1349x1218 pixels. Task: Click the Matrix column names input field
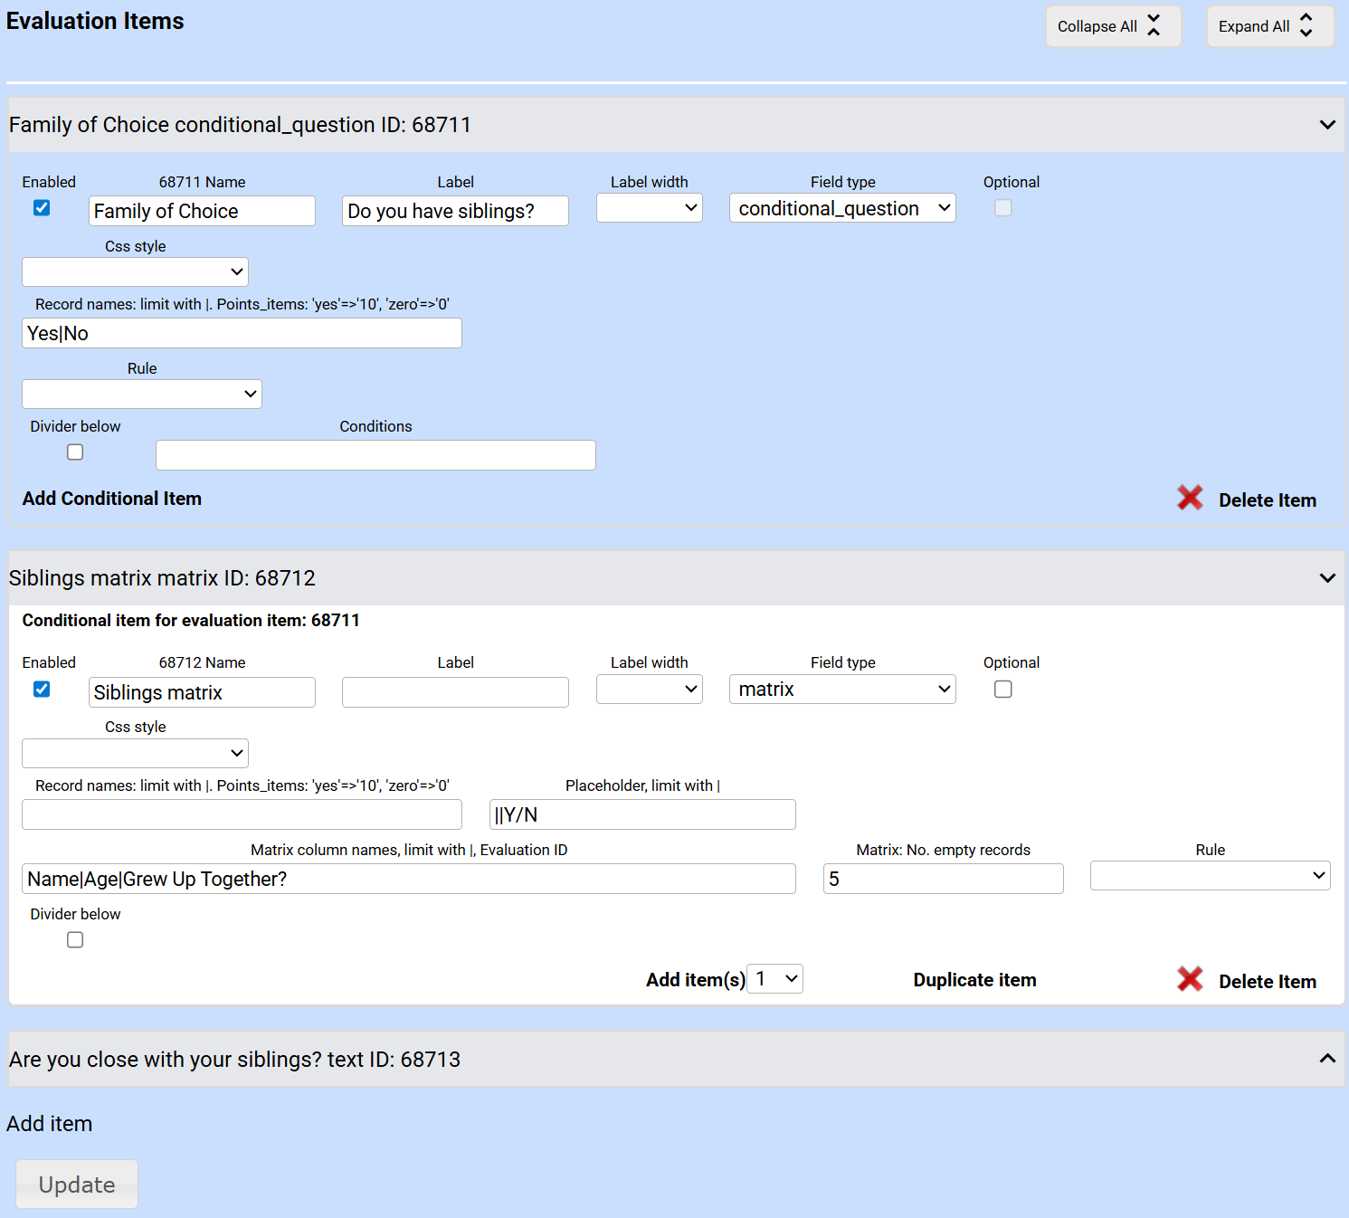[x=408, y=879]
